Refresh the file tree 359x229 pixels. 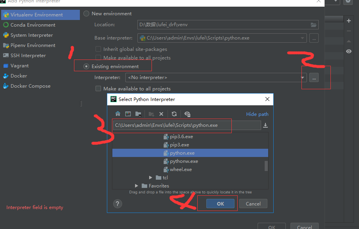174,114
